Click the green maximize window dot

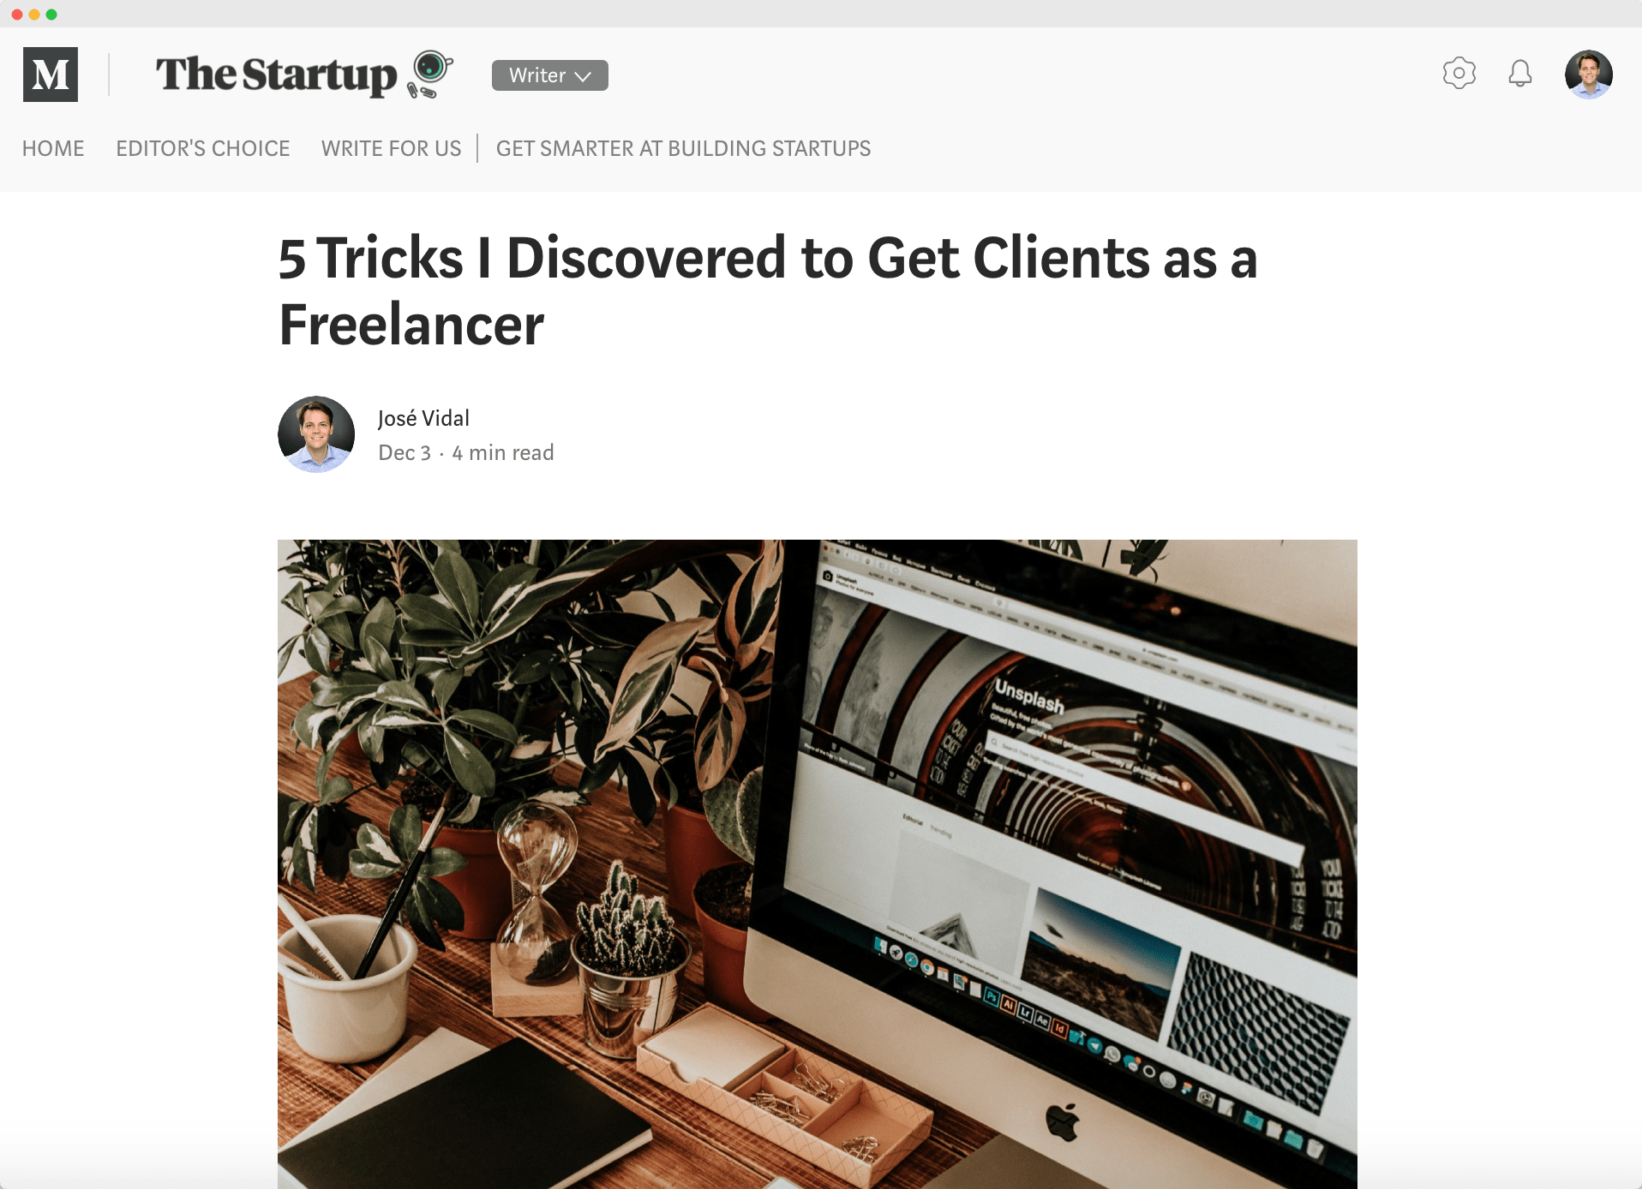coord(51,15)
